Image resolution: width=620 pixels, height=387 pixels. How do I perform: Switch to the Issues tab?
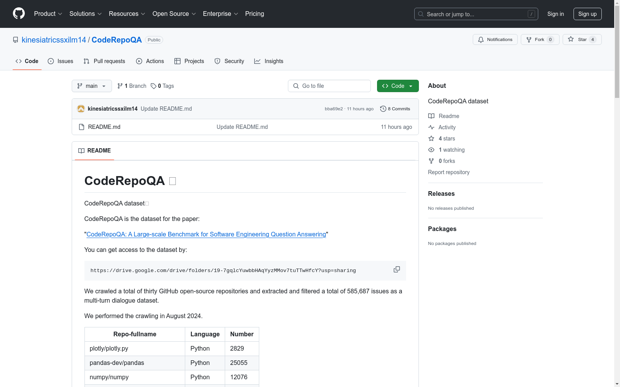[x=60, y=61]
